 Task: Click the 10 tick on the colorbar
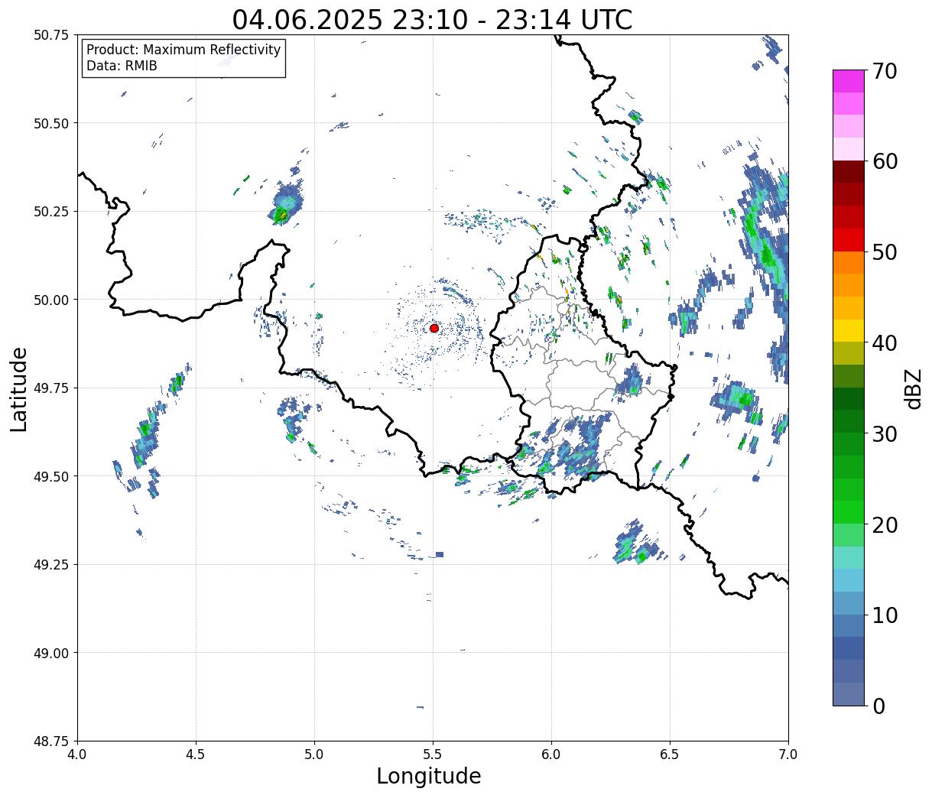click(x=884, y=615)
